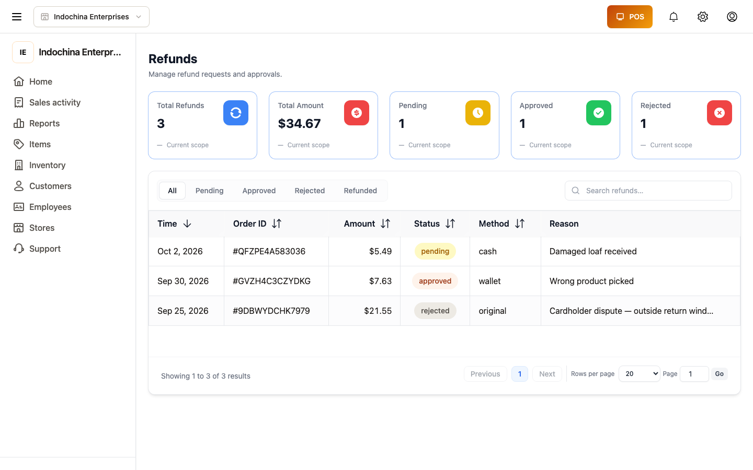Click the Reports chart icon
The width and height of the screenshot is (753, 470).
tap(19, 123)
